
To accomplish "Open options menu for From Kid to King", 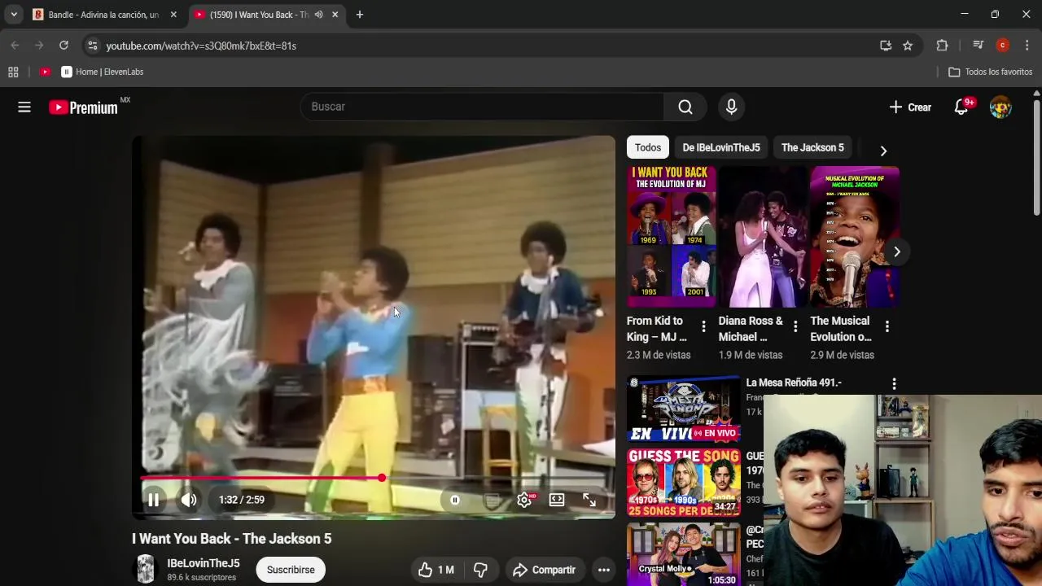I will (x=703, y=326).
